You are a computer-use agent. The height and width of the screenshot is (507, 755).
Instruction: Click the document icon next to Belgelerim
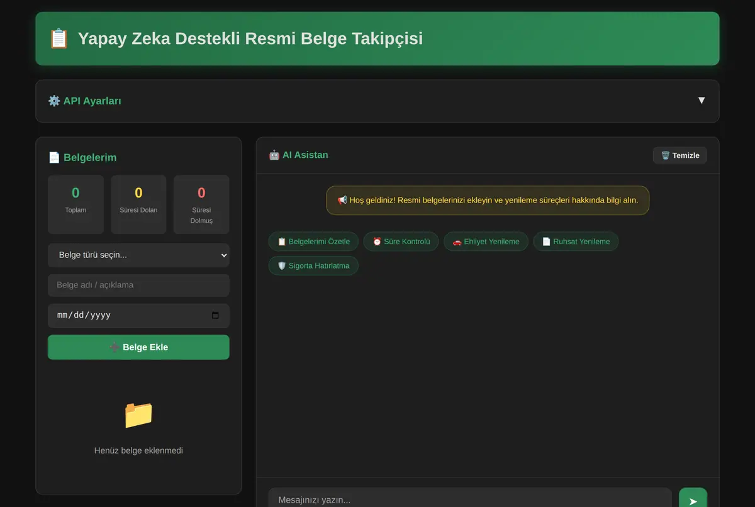tap(54, 157)
